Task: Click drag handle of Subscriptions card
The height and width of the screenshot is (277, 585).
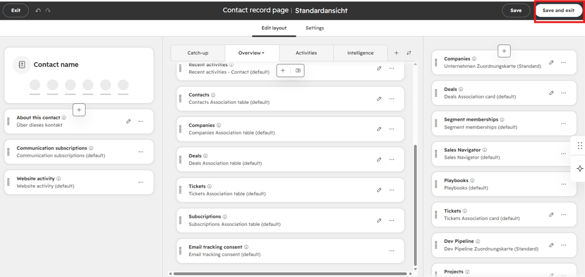Action: coord(181,221)
